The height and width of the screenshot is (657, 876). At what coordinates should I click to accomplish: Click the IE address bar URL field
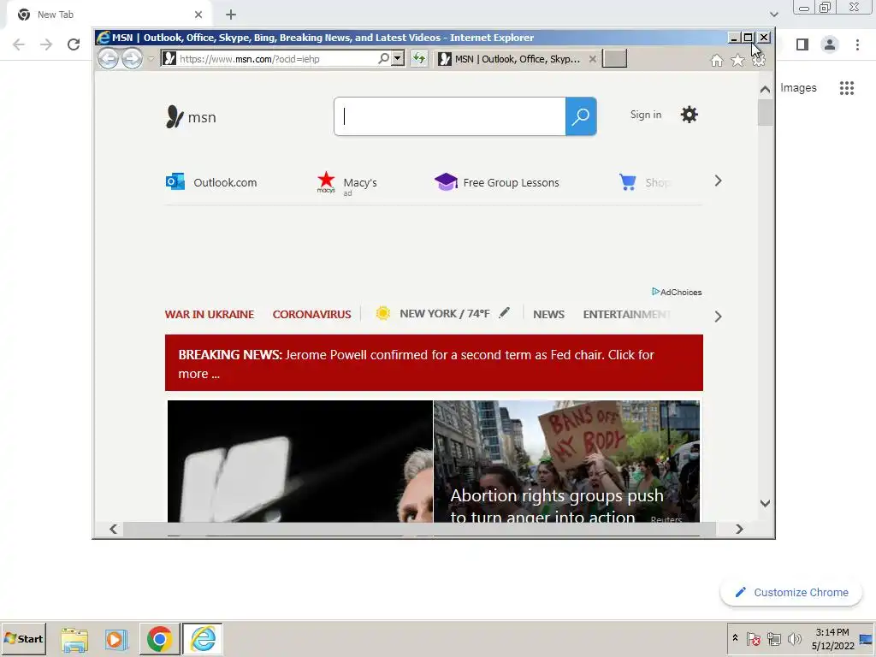pos(276,59)
